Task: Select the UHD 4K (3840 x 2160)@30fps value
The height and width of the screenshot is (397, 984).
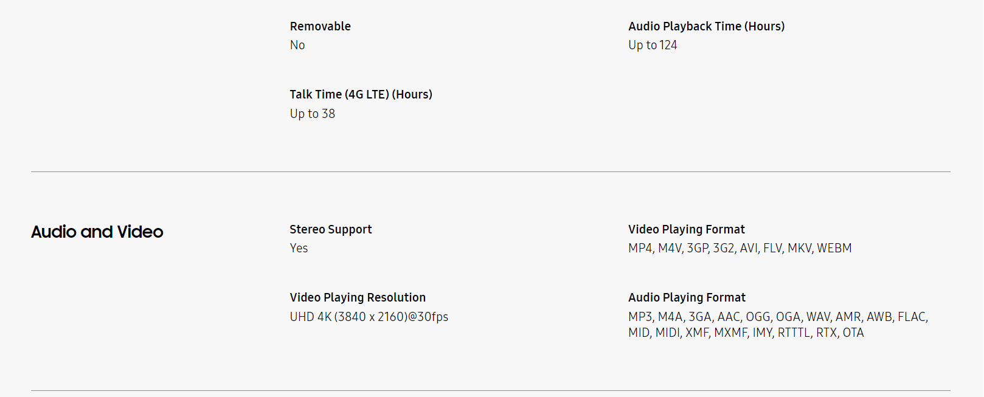Action: tap(369, 317)
